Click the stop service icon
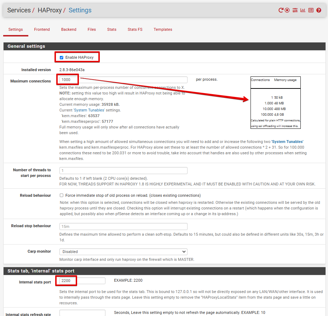 [287, 10]
